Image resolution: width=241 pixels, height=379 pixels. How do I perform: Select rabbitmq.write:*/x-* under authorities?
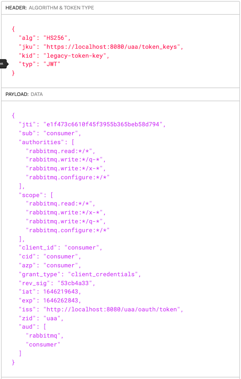64,168
